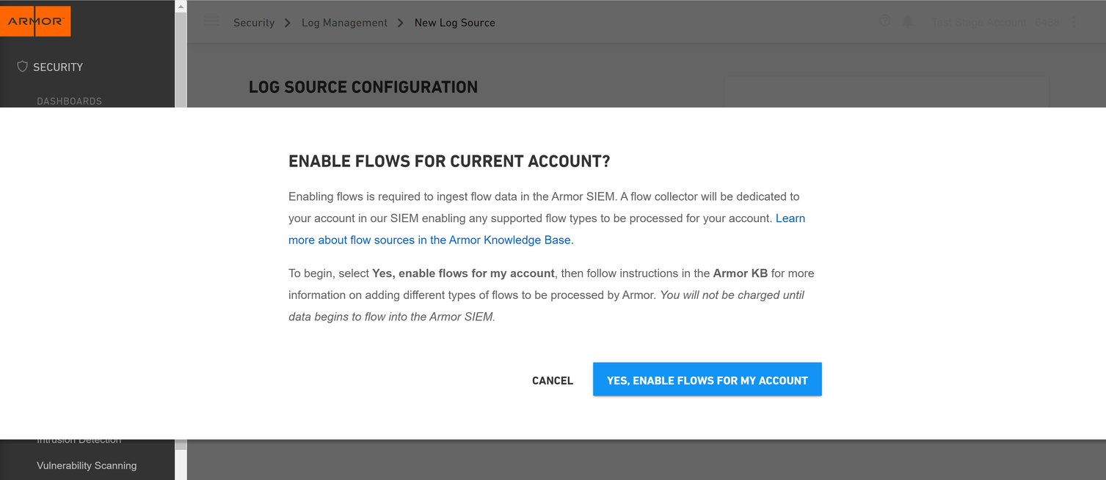The height and width of the screenshot is (480, 1106).
Task: Open the hamburger menu icon
Action: [211, 22]
